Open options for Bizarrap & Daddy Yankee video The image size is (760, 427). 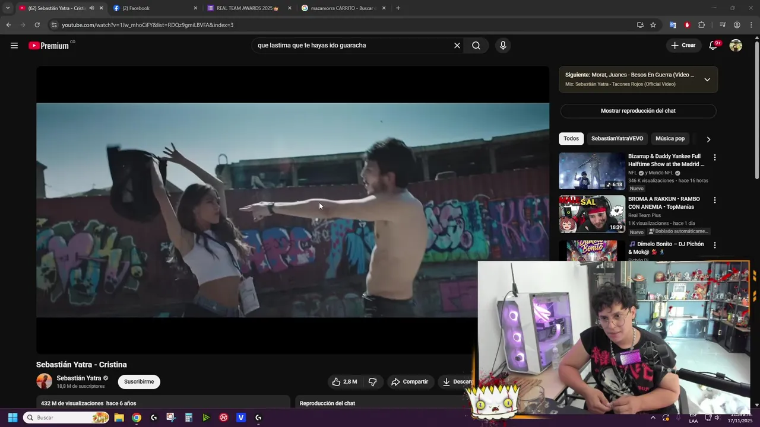pos(714,158)
